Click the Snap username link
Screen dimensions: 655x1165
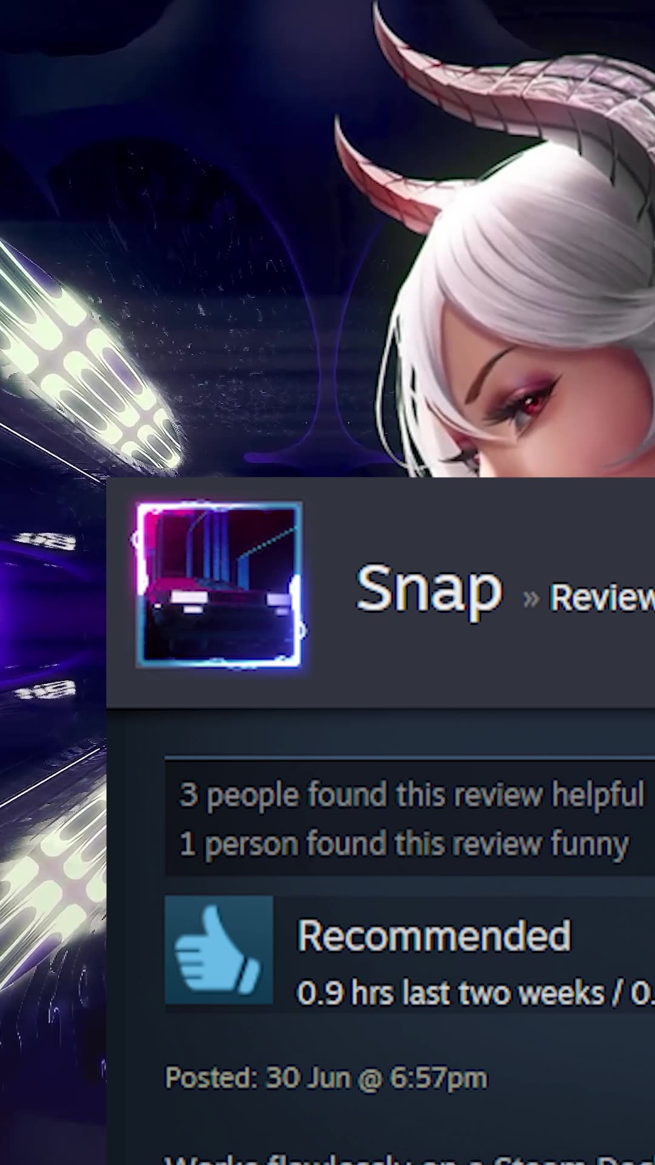coord(429,587)
